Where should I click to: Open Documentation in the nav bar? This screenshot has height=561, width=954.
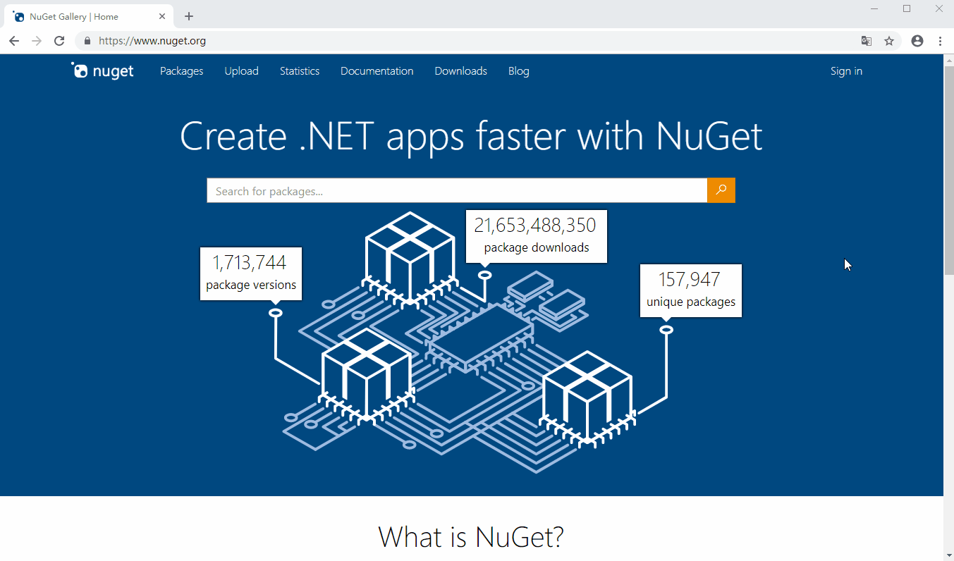[x=377, y=71]
